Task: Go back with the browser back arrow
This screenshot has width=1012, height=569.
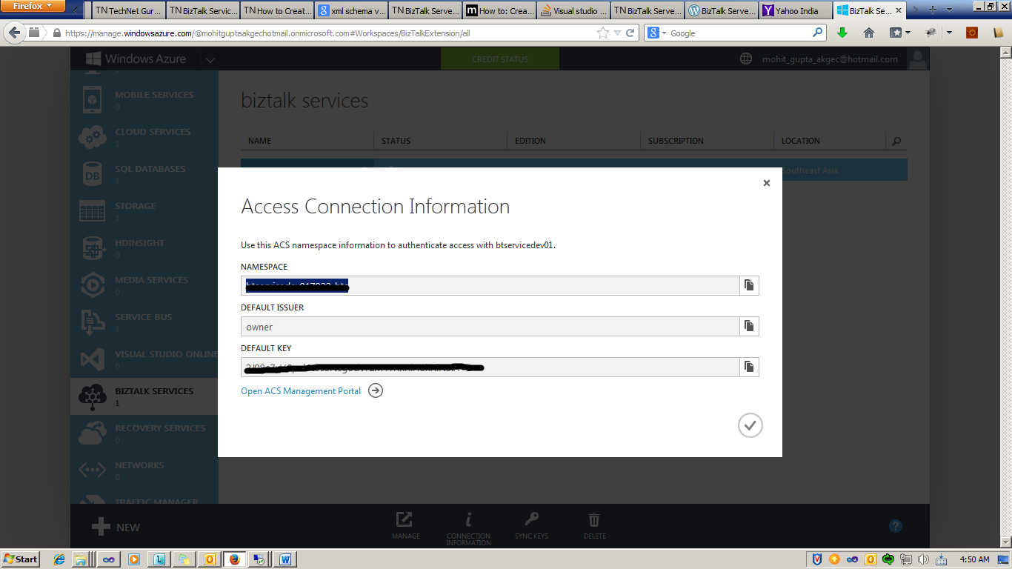Action: pyautogui.click(x=14, y=33)
